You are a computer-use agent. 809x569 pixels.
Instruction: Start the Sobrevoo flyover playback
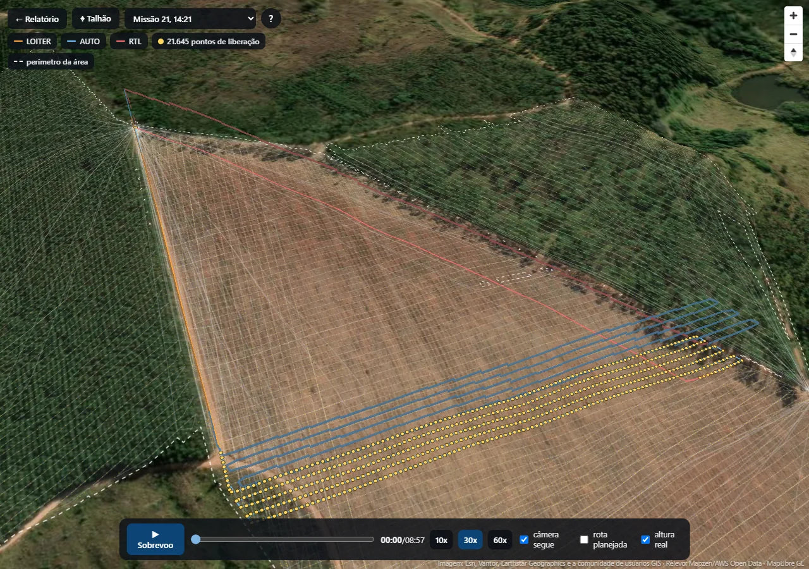155,539
